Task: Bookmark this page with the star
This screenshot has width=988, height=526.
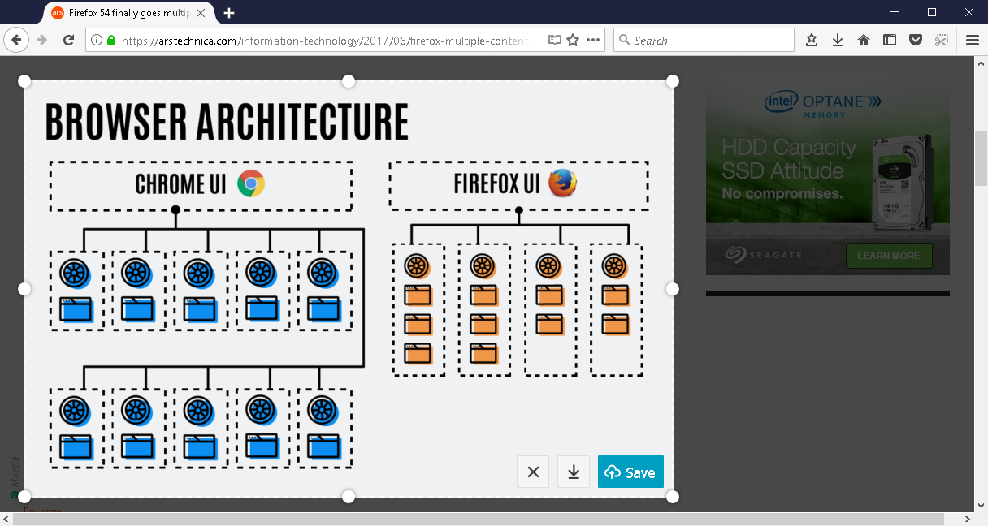Action: [573, 40]
